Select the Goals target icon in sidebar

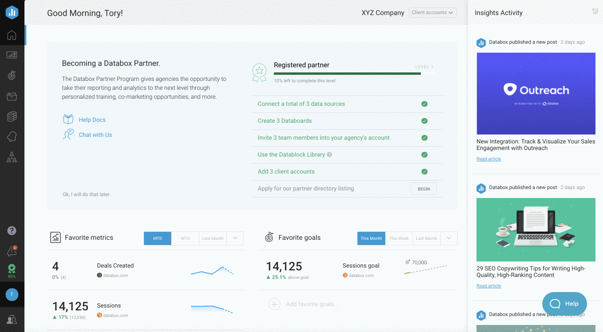tap(12, 75)
